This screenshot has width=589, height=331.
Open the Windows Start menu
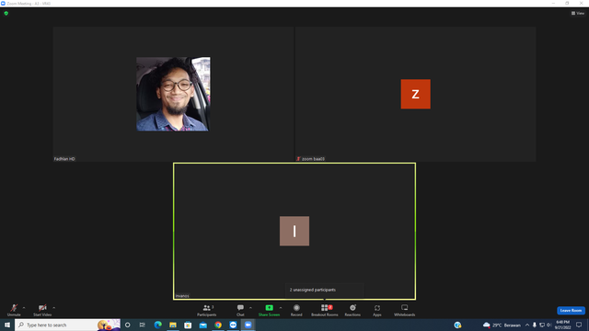point(7,325)
